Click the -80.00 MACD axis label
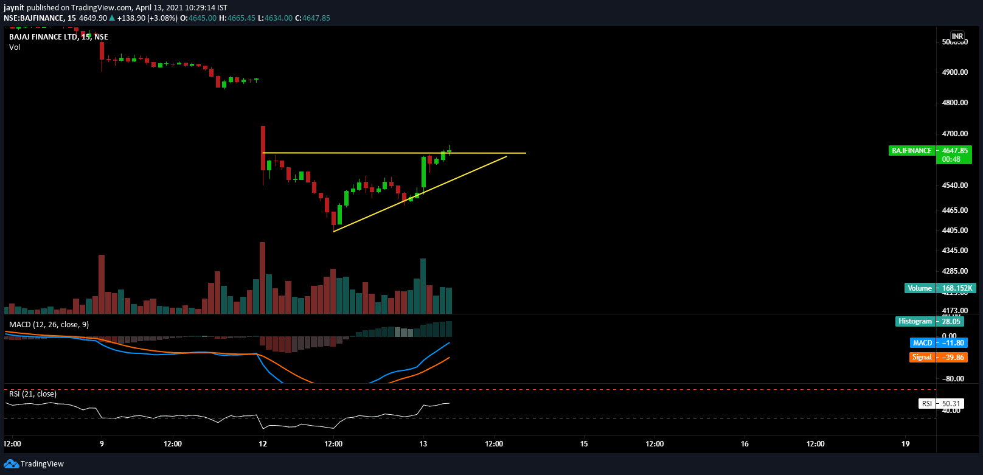 pos(953,379)
